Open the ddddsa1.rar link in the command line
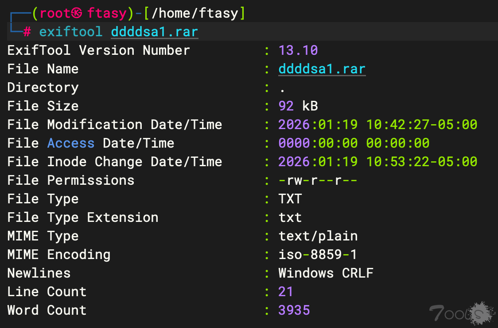Screen dimensions: 498x328 tap(154, 32)
